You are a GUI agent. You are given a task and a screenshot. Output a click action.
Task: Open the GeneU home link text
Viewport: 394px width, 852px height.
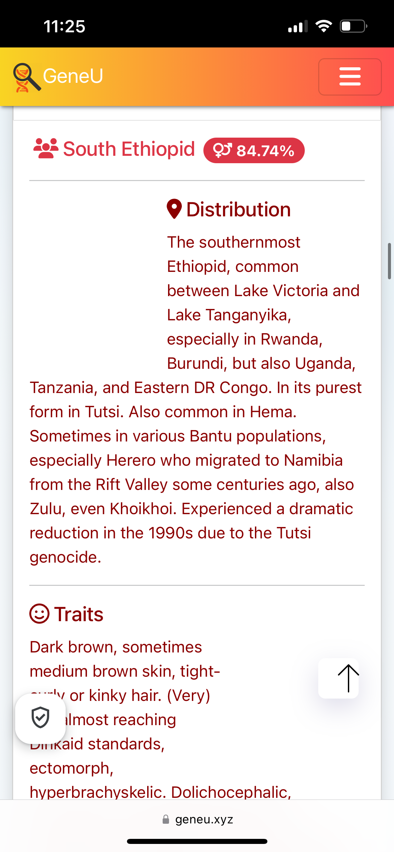(x=73, y=76)
